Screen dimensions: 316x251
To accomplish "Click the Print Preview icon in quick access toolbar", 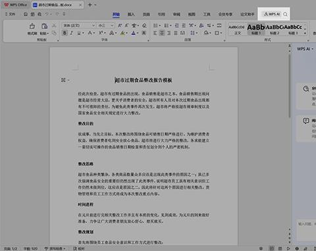I will pyautogui.click(x=39, y=14).
